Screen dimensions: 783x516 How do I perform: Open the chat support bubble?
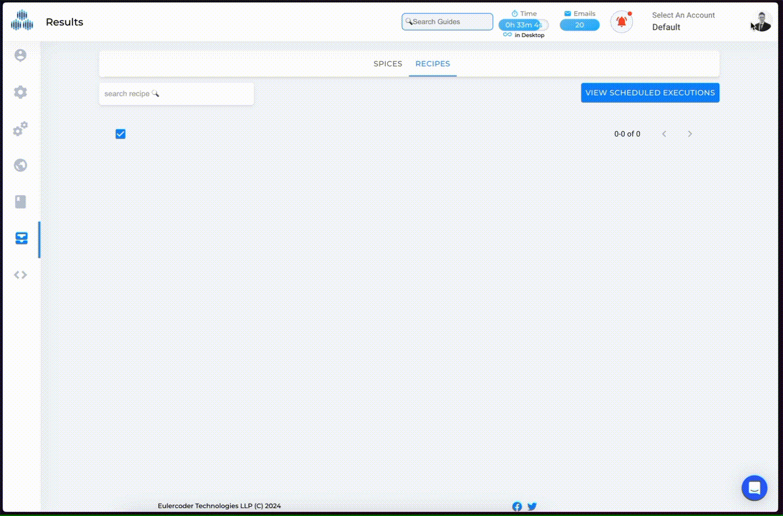click(x=754, y=488)
